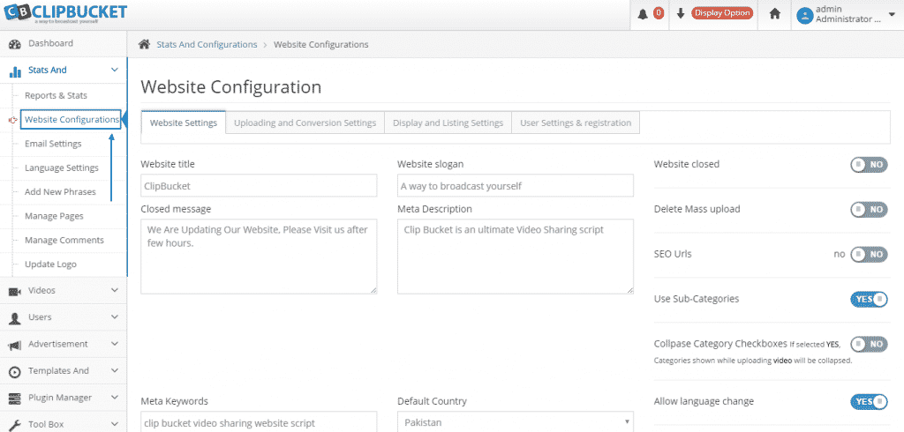The height and width of the screenshot is (432, 904).
Task: Click the Stats And bar chart icon
Action: (x=16, y=71)
